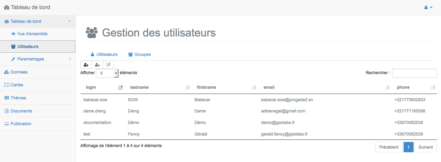Image resolution: width=441 pixels, height=162 pixels.
Task: Expand the Parametrages submenu
Action: coord(38,59)
